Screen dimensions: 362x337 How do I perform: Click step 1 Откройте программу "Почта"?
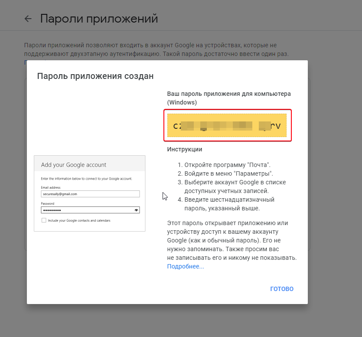coord(227,165)
